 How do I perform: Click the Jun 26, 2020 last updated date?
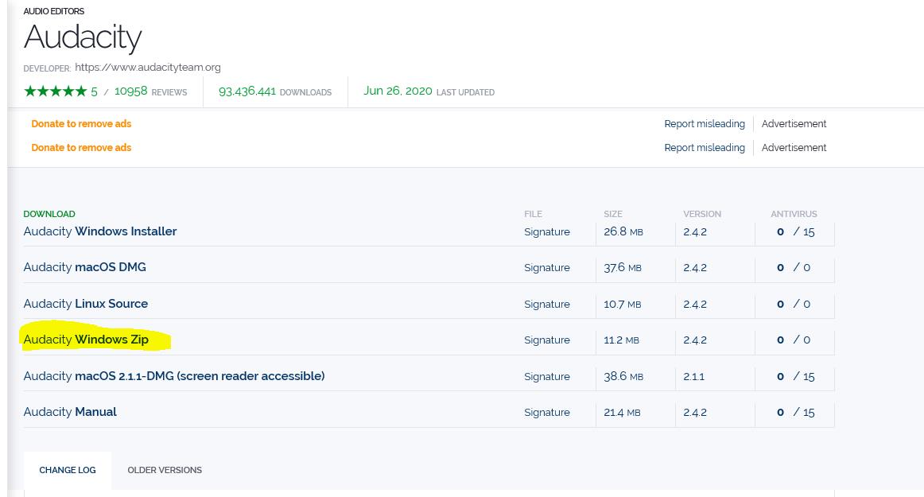click(398, 91)
